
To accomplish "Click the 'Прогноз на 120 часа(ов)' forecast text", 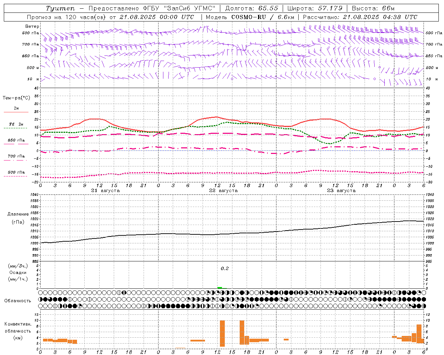I will click(67, 17).
